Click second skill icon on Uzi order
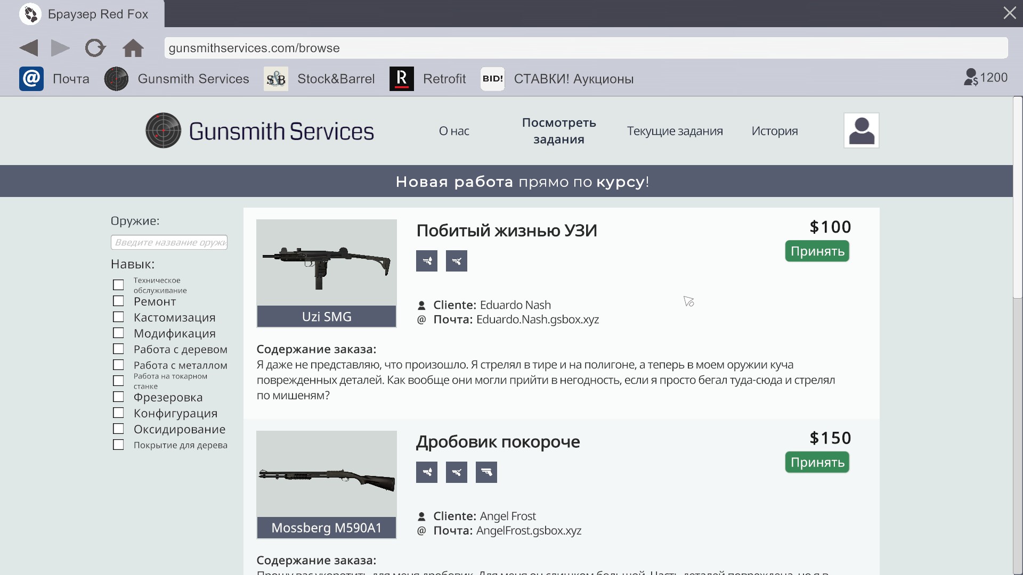 457,261
